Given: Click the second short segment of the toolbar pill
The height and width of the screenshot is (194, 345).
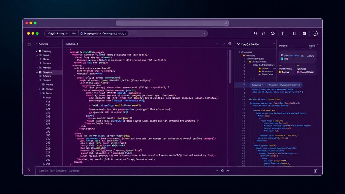Looking at the screenshot, I should click(x=74, y=33).
